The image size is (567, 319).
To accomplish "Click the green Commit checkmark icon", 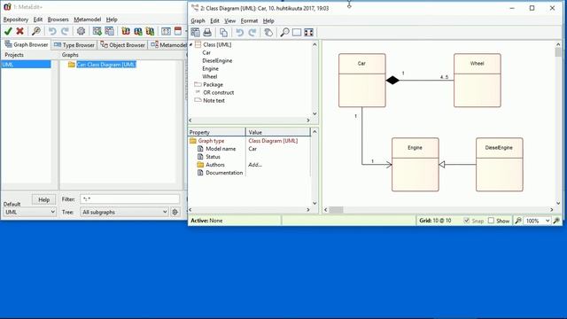I will coord(8,32).
